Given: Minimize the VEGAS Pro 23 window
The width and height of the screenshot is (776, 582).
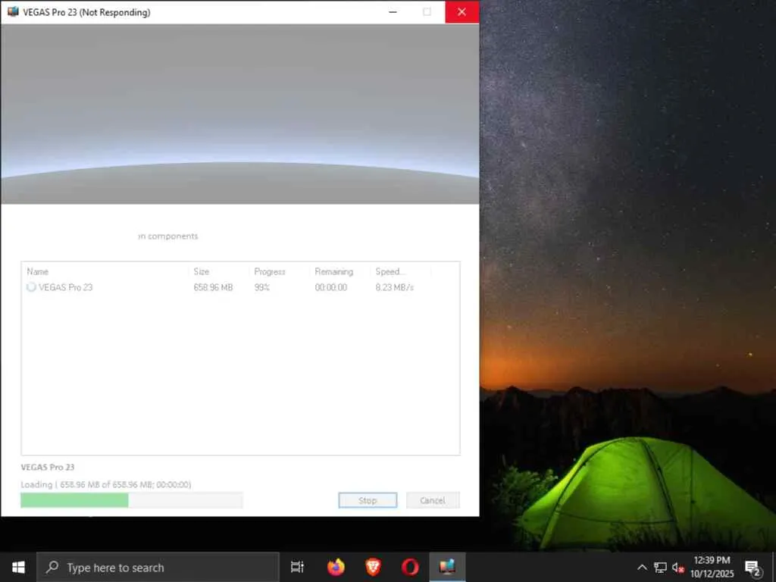Looking at the screenshot, I should click(x=393, y=12).
